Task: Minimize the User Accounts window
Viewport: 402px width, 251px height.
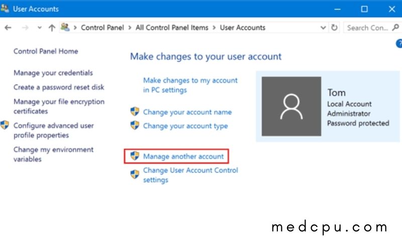Action: [337, 9]
